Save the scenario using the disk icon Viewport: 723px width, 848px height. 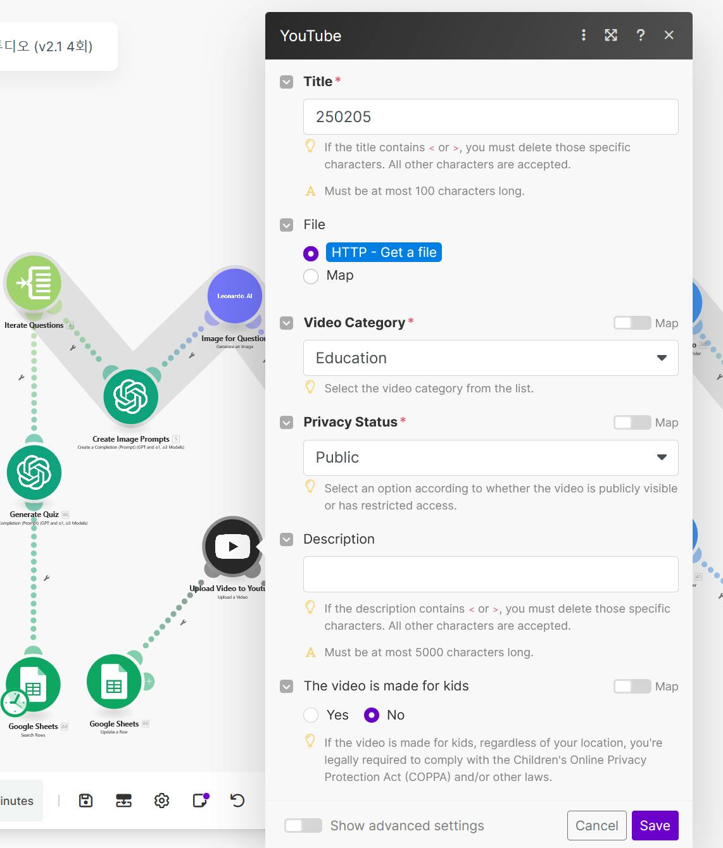[x=85, y=801]
